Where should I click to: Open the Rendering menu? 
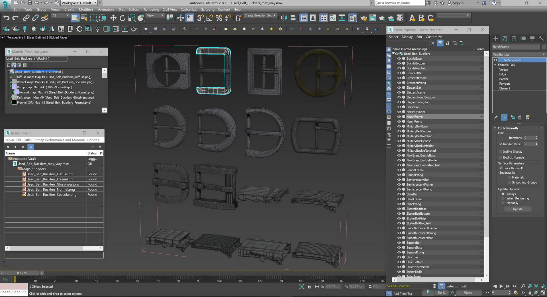click(151, 9)
